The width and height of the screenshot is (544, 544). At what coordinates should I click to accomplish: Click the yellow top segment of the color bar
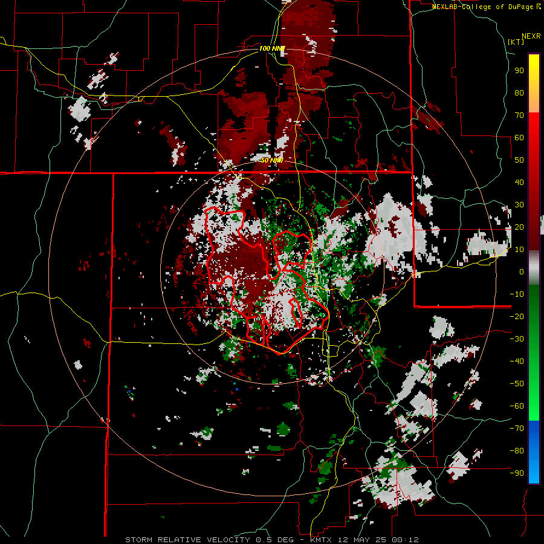click(x=534, y=83)
